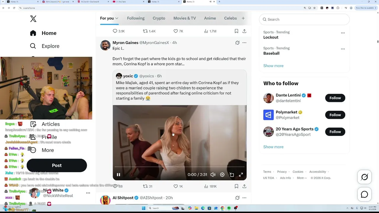Open video settings gear

[222, 175]
